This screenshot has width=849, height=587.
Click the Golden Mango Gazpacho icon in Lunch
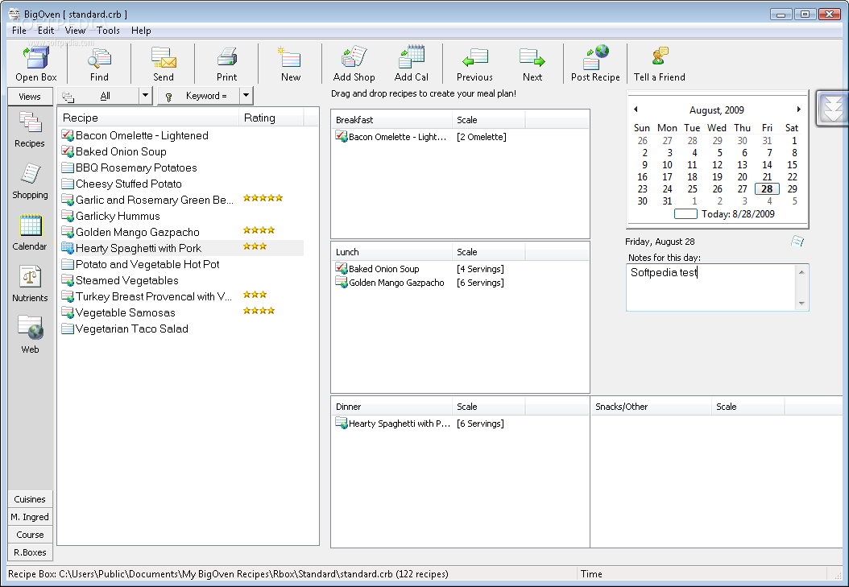point(341,282)
